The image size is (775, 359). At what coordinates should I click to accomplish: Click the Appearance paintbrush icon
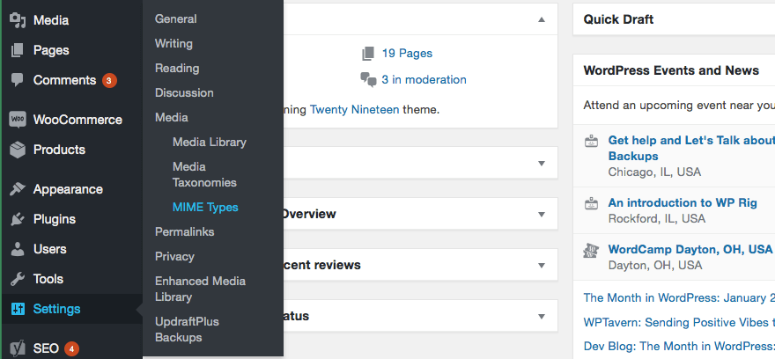tap(17, 189)
